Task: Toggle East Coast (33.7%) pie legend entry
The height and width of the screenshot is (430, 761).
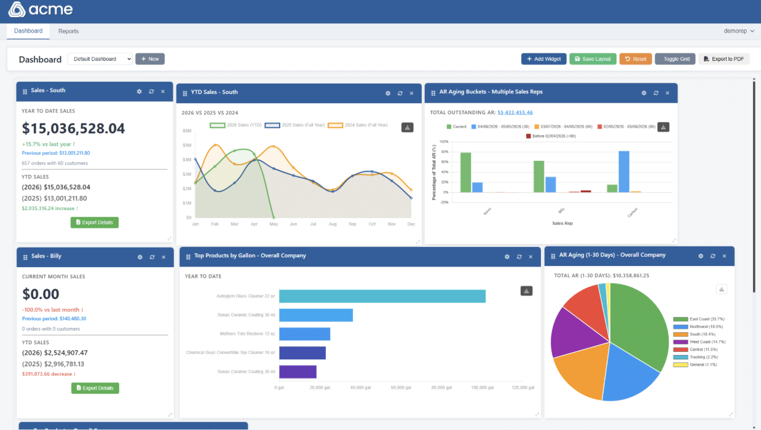Action: pos(699,319)
